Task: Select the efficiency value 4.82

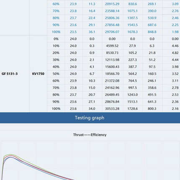Action: [175, 53]
